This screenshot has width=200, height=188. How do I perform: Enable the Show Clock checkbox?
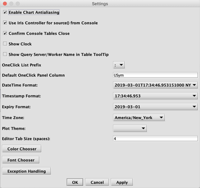5,44
